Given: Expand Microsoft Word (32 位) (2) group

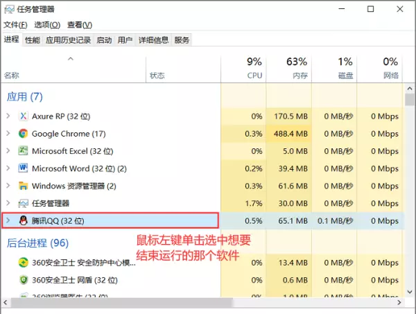Looking at the screenshot, I should (8, 168).
